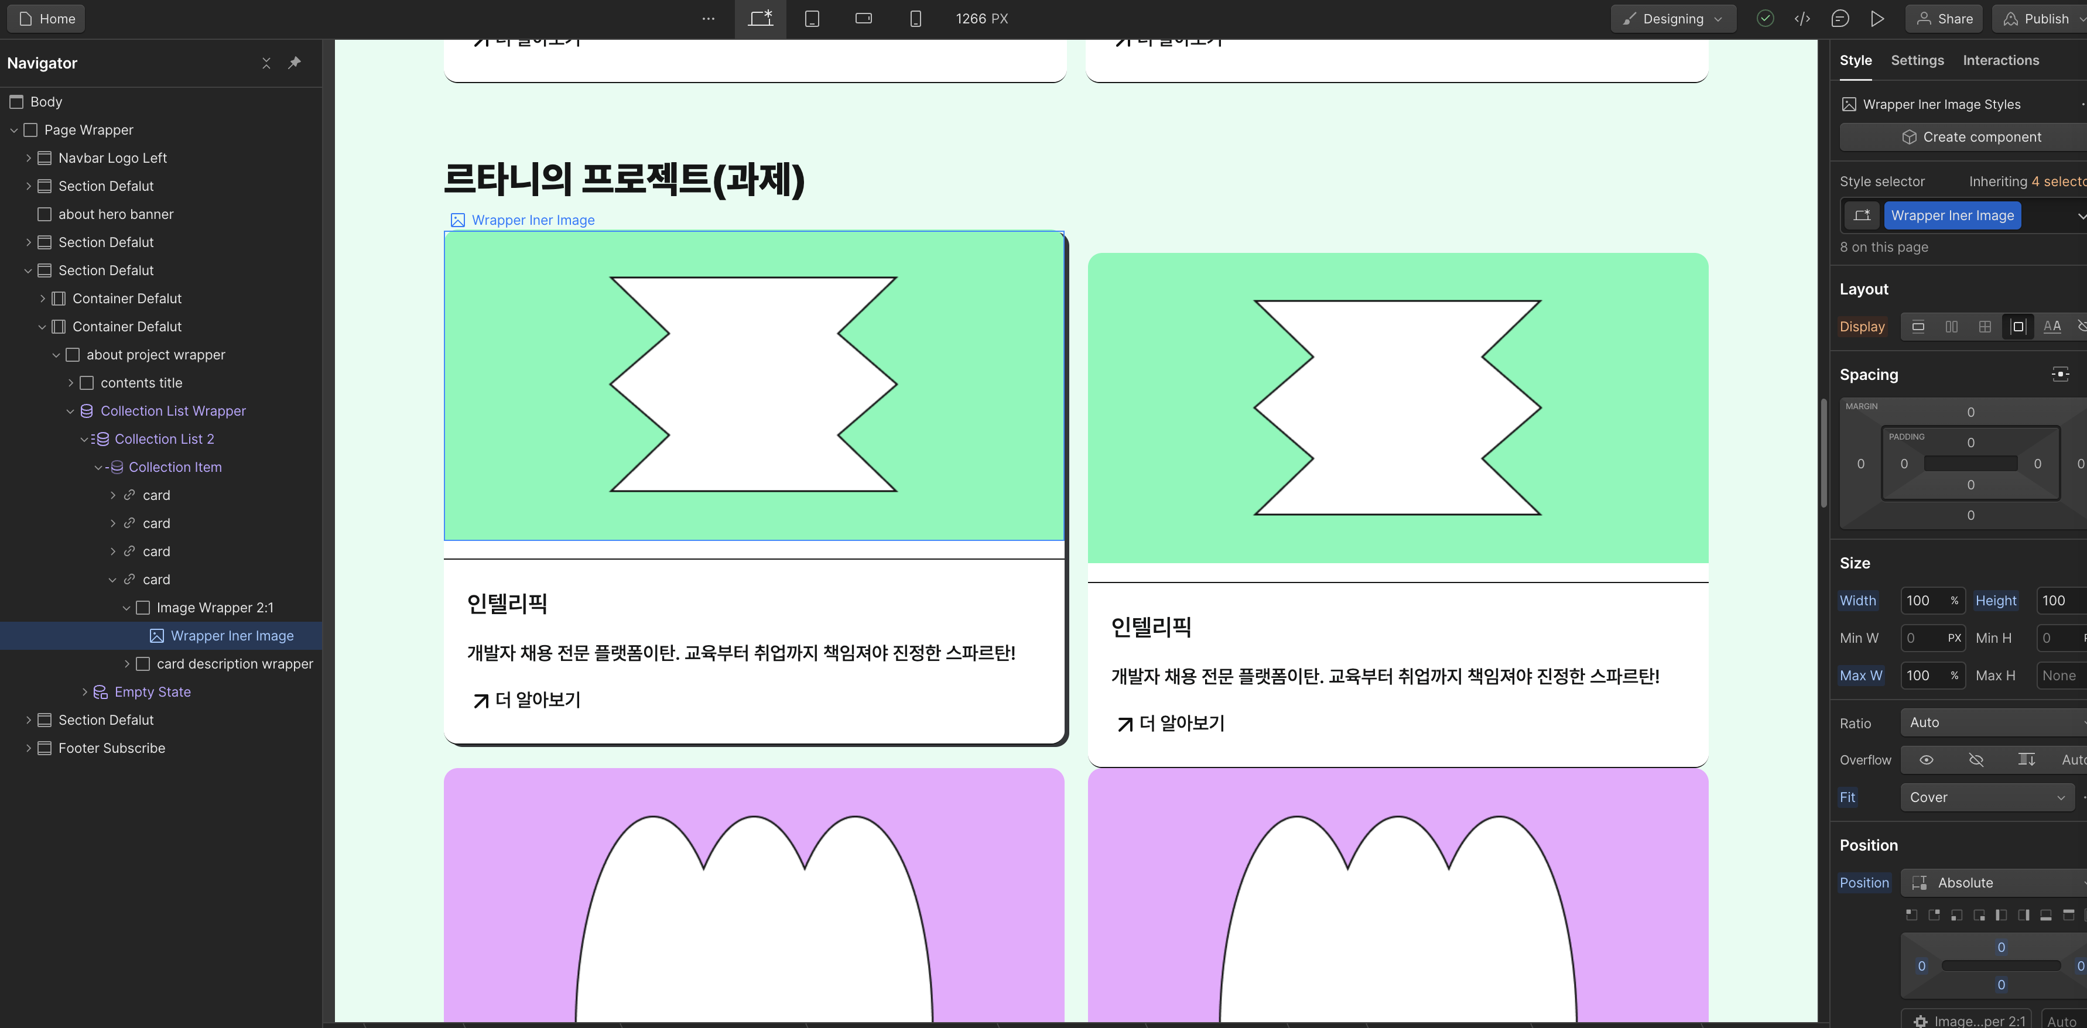Image resolution: width=2087 pixels, height=1028 pixels.
Task: Open the Ratio Auto dropdown
Action: pyautogui.click(x=1994, y=722)
